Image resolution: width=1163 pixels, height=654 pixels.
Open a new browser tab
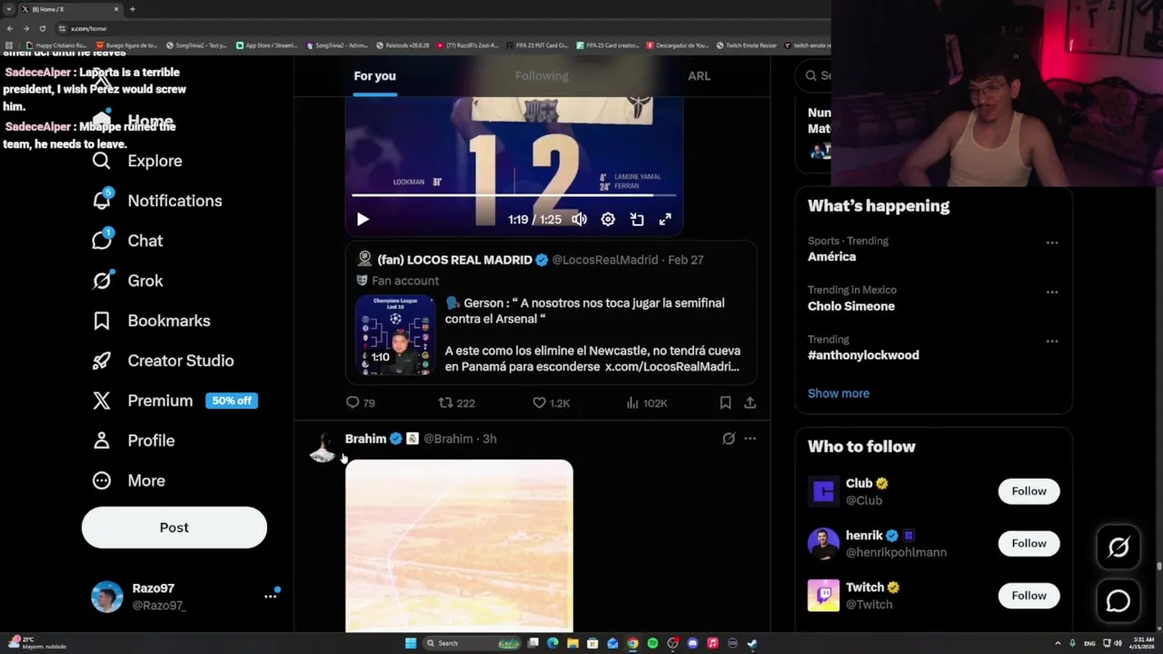coord(133,9)
